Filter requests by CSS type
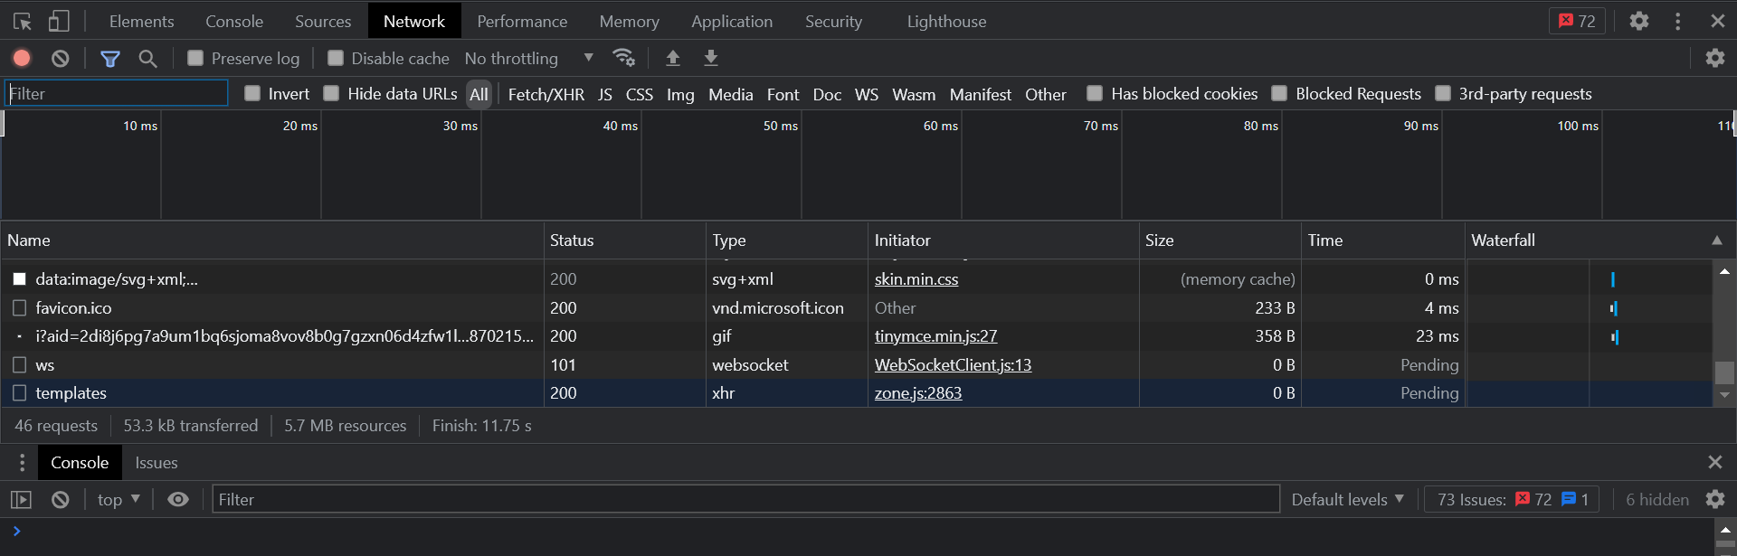 pos(640,94)
